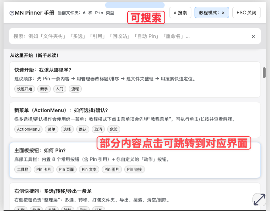The image size is (270, 211).
Task: Click the diagonal expand arrows icon
Action: [259, 199]
